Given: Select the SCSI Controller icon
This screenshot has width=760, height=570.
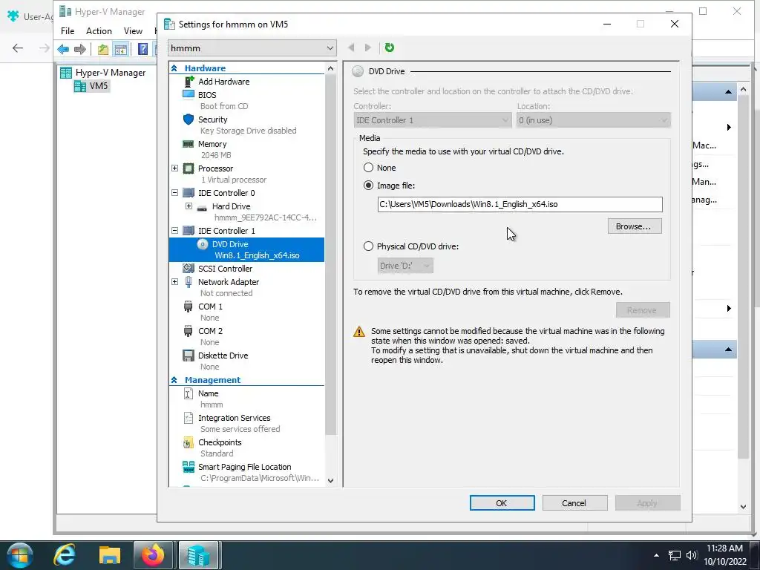Looking at the screenshot, I should [189, 268].
